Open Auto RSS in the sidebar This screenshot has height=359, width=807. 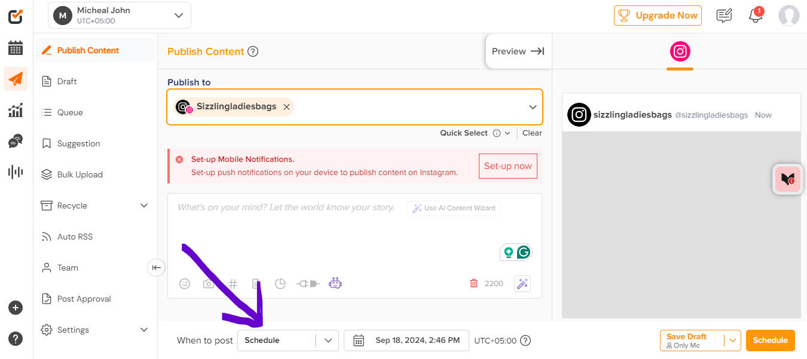point(96,237)
